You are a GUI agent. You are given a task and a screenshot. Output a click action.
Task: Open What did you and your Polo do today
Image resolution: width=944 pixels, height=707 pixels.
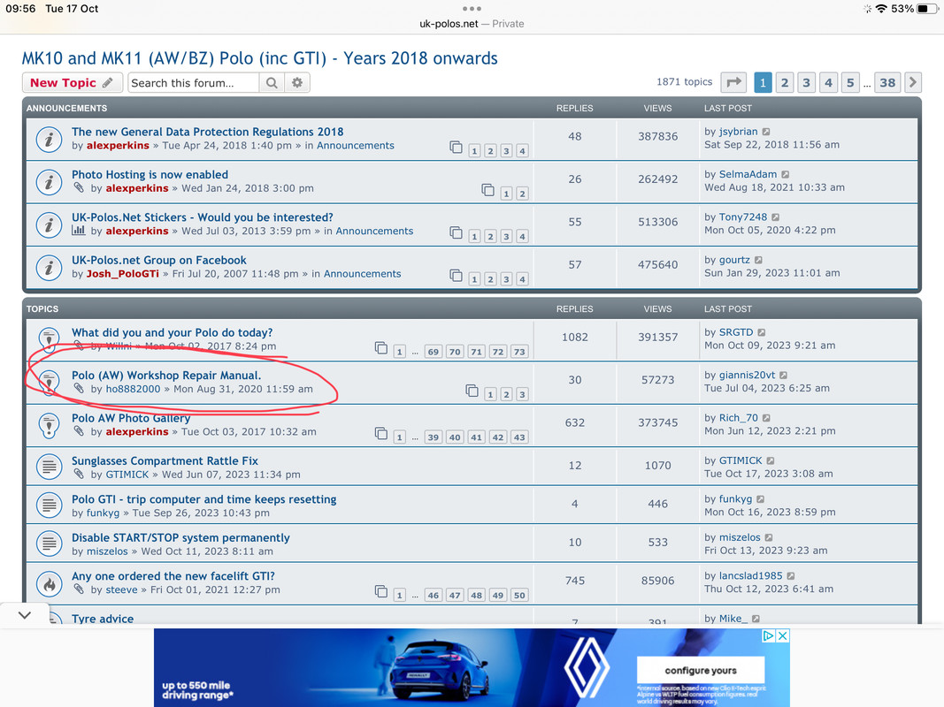click(173, 332)
